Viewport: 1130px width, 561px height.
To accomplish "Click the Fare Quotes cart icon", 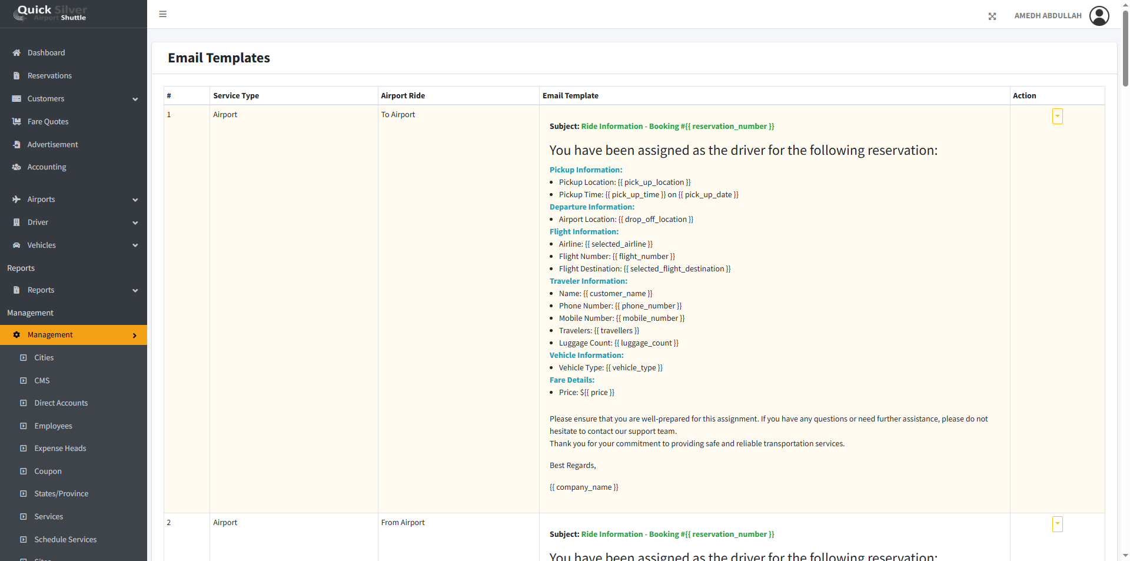I will click(x=16, y=122).
